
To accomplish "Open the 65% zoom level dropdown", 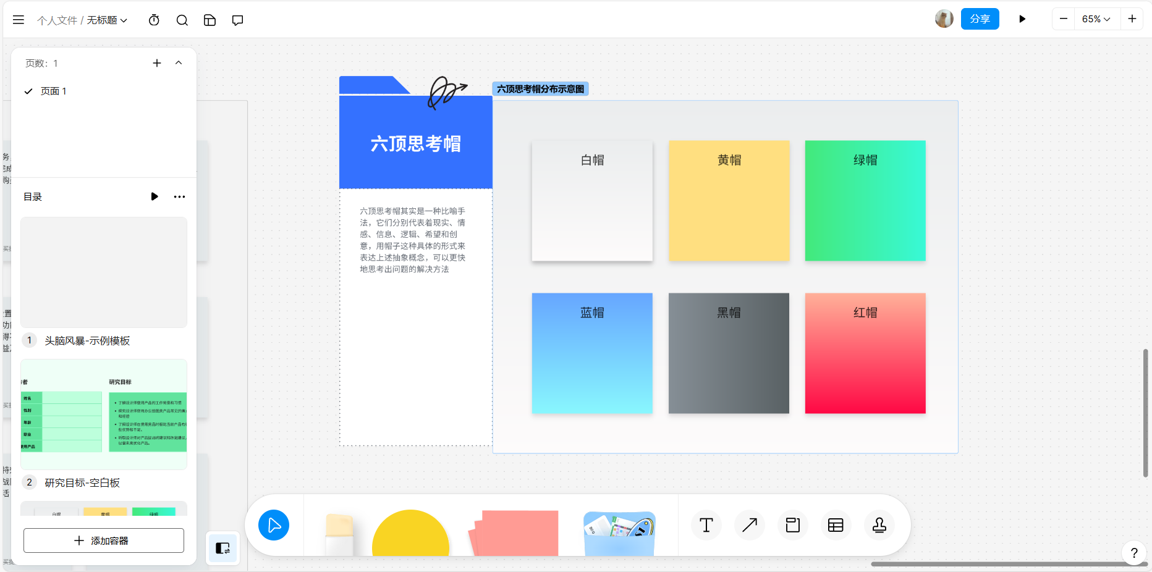I will (x=1096, y=19).
